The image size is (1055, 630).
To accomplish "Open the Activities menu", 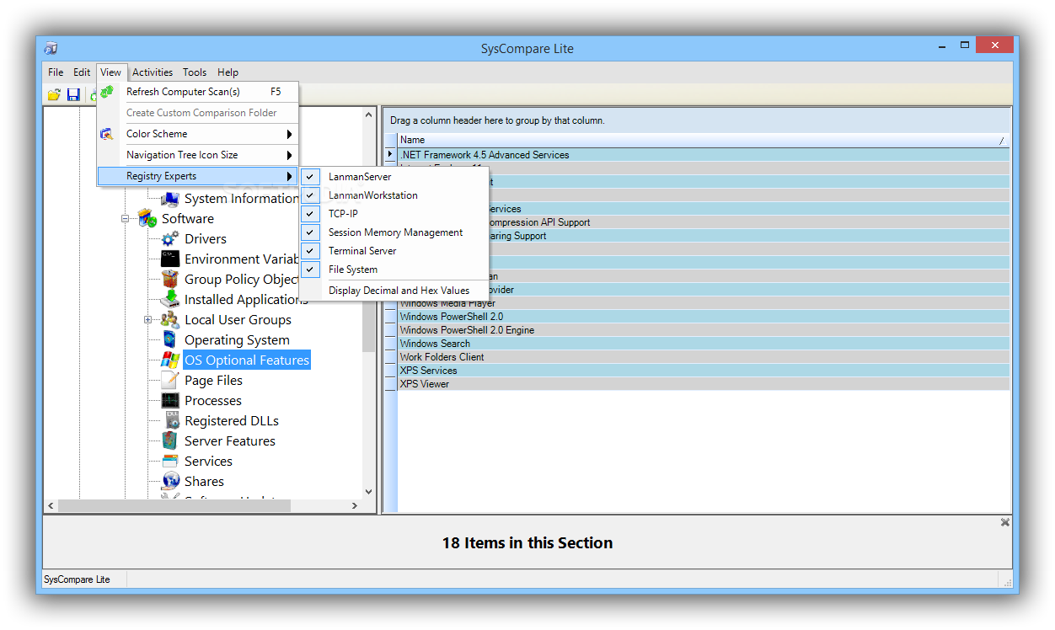I will [x=153, y=72].
